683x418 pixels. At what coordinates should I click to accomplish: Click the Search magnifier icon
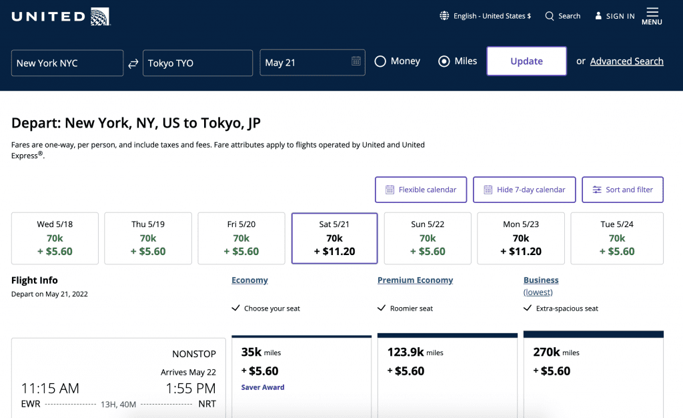(x=550, y=16)
